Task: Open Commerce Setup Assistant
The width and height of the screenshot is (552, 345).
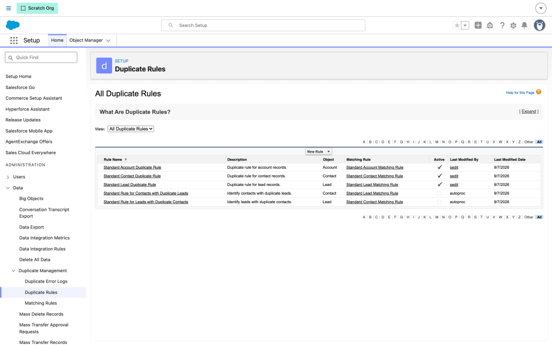Action: tap(34, 98)
